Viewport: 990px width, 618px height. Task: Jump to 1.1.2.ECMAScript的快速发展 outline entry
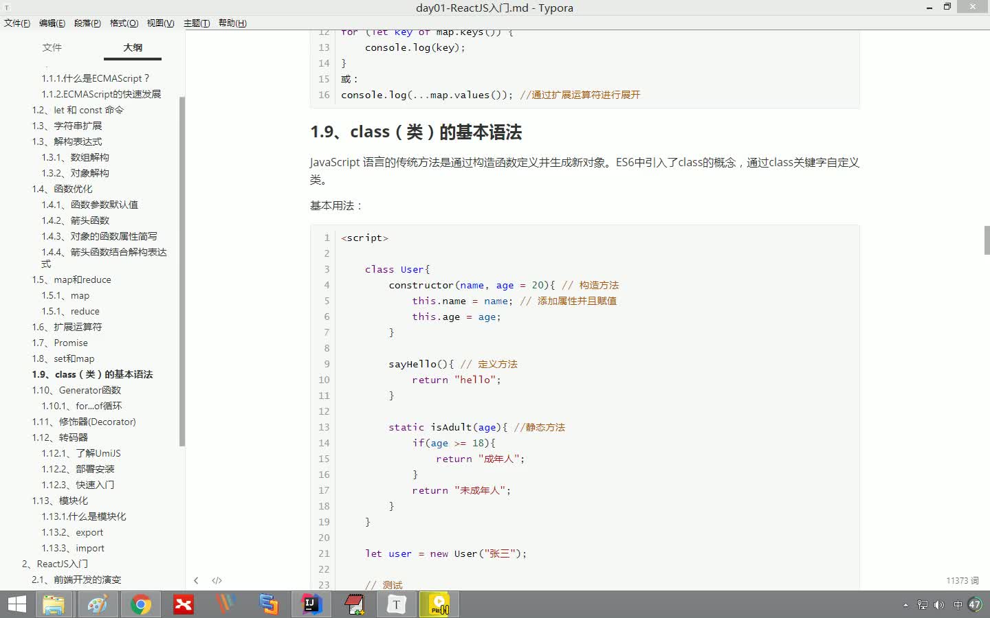point(101,94)
